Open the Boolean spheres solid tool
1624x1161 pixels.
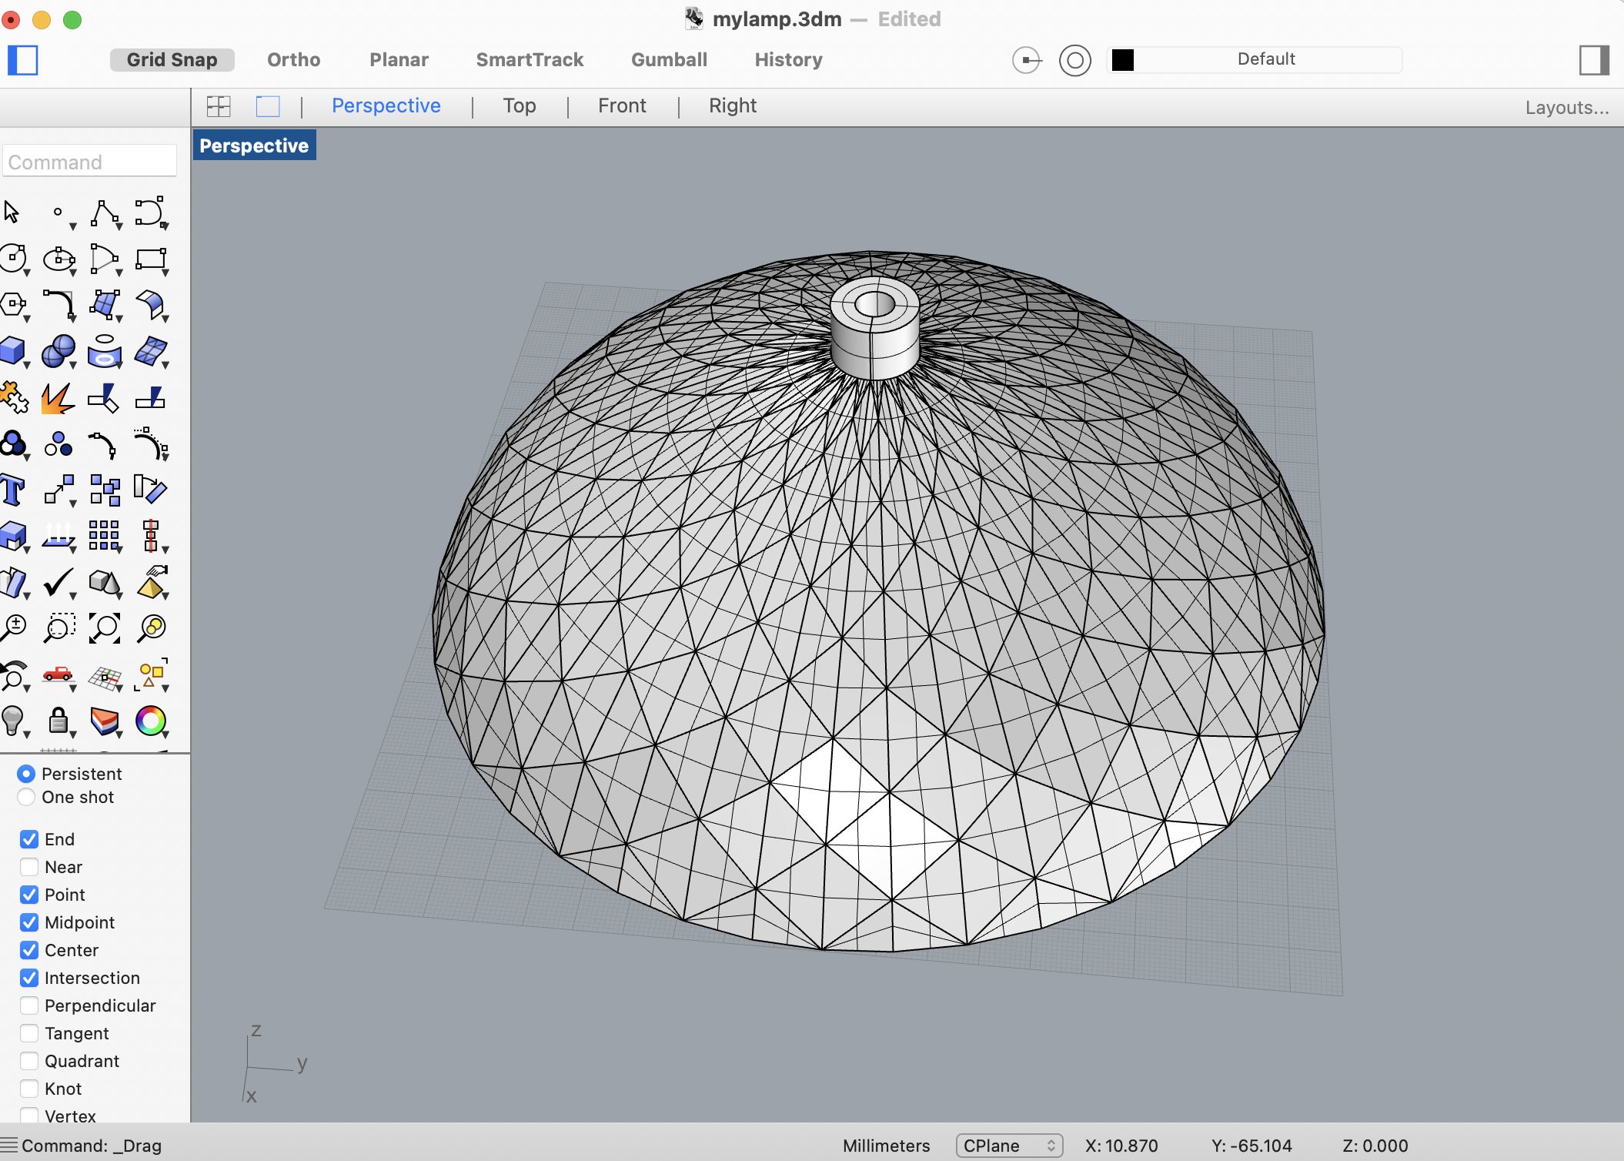[58, 352]
